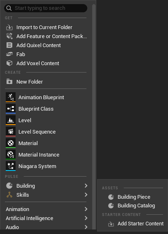This screenshot has height=234, width=168.
Task: Click the Add Feature or Content Pack icon
Action: point(9,36)
